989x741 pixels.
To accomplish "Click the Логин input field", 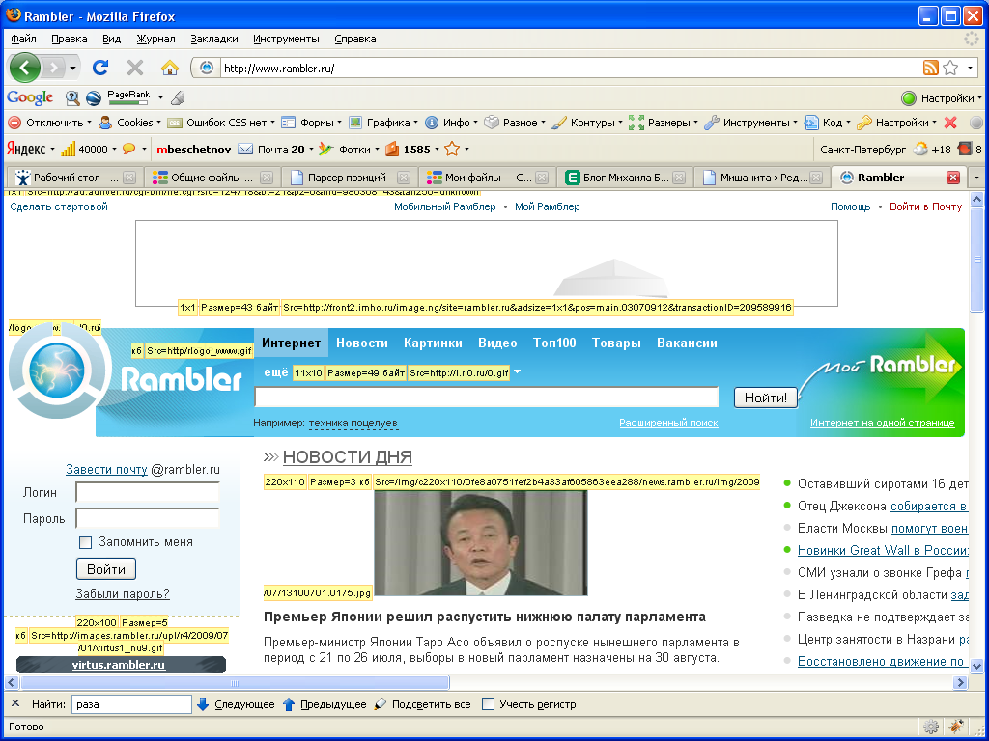I will (x=148, y=492).
